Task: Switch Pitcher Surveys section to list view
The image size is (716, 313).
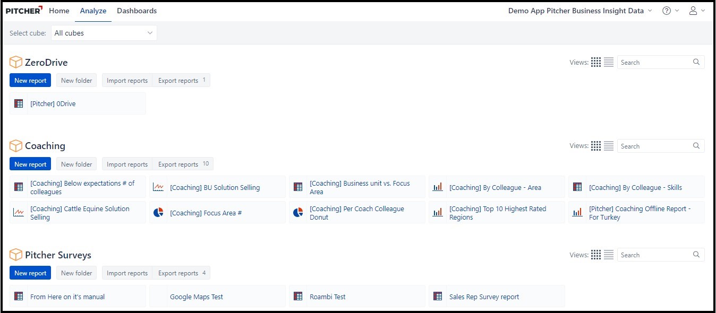Action: click(609, 255)
